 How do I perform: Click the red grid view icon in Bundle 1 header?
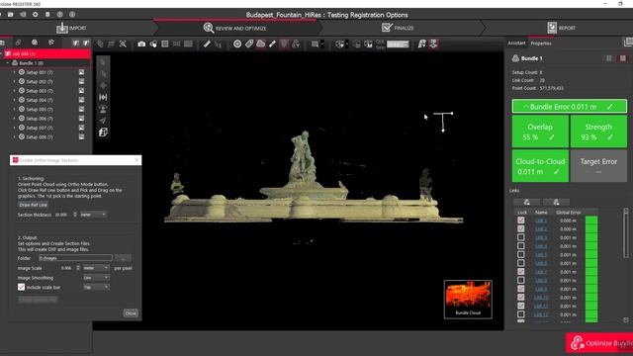[623, 58]
